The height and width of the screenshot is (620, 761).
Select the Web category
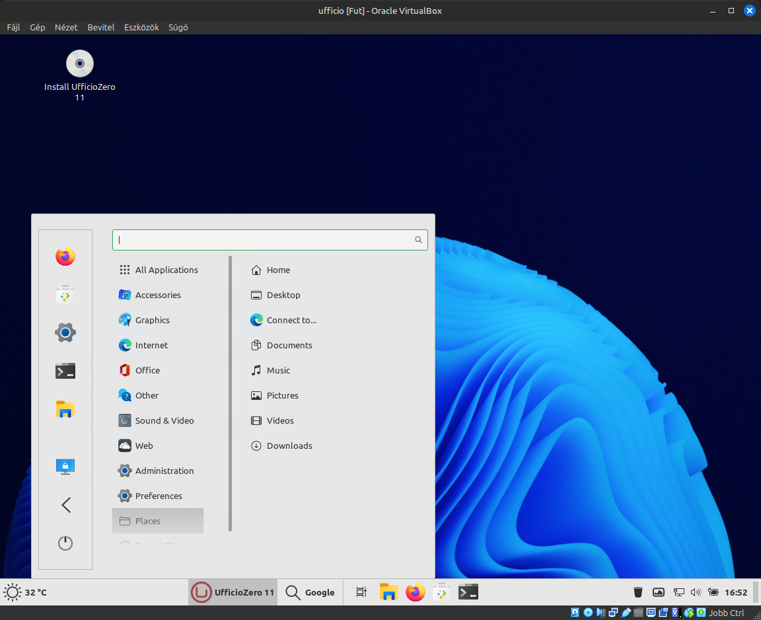tap(158, 446)
